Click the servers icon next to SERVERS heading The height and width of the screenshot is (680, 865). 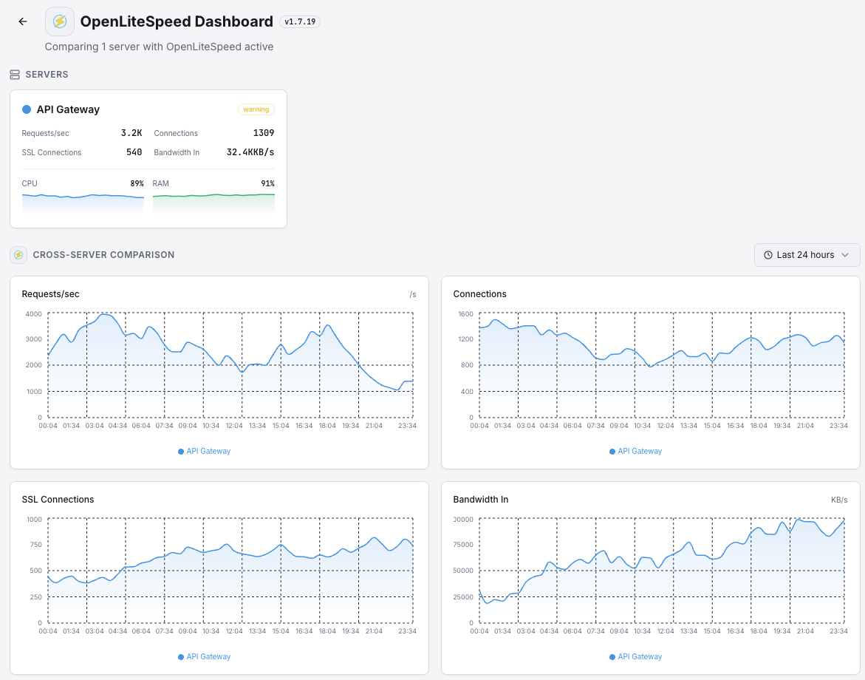coord(14,74)
